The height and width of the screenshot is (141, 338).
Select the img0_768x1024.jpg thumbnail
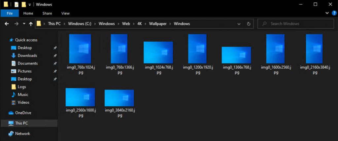pyautogui.click(x=80, y=49)
